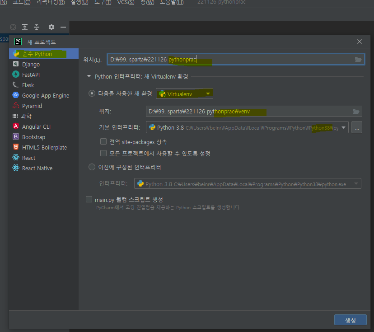374x332 pixels.
Task: Open the 창(W) menu
Action: click(147, 2)
